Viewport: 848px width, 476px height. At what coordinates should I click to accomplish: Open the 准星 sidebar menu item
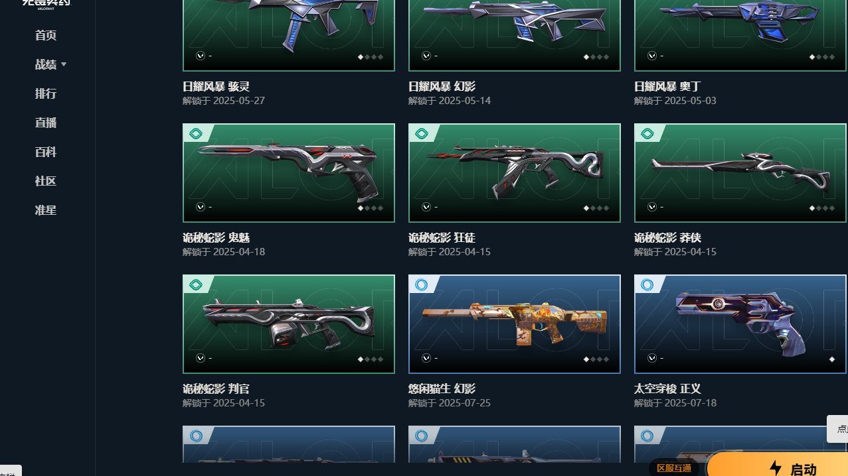[46, 210]
